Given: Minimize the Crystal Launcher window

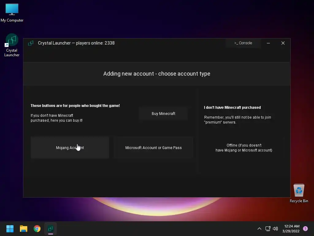Looking at the screenshot, I should click(x=268, y=43).
